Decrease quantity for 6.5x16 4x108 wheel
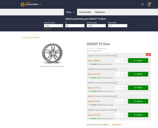Screen dimensions: 158x128 coord(116,101)
